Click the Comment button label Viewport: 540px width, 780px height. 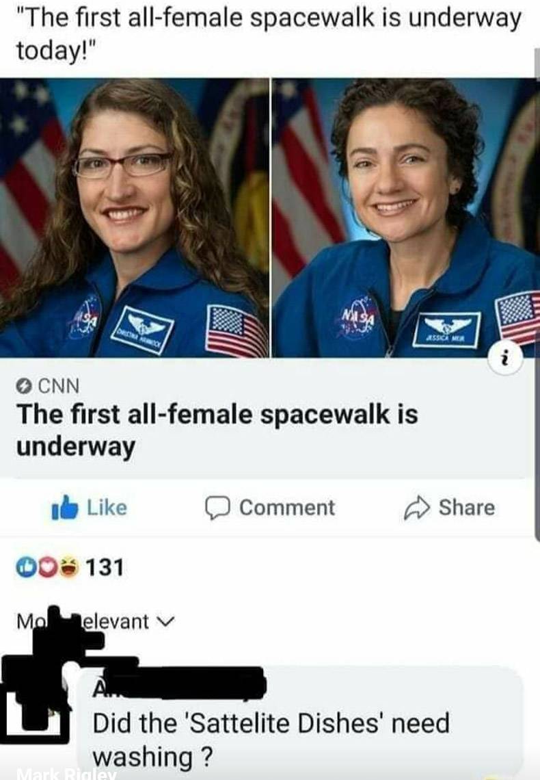[287, 508]
